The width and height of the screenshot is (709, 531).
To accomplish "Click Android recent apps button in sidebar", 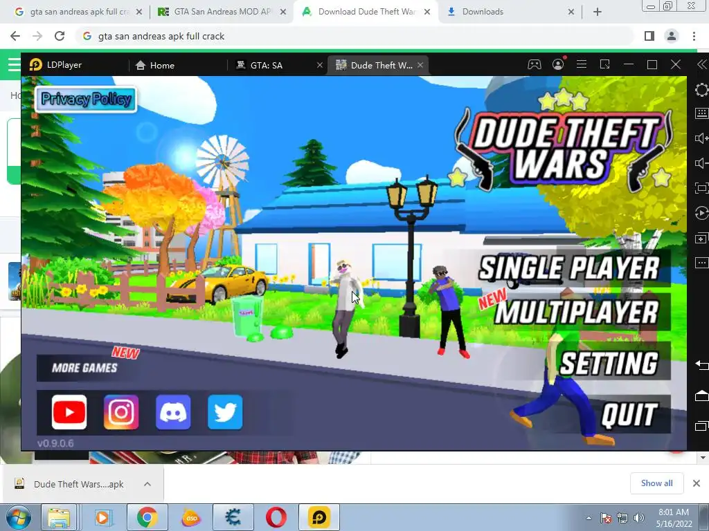I will coord(701,426).
